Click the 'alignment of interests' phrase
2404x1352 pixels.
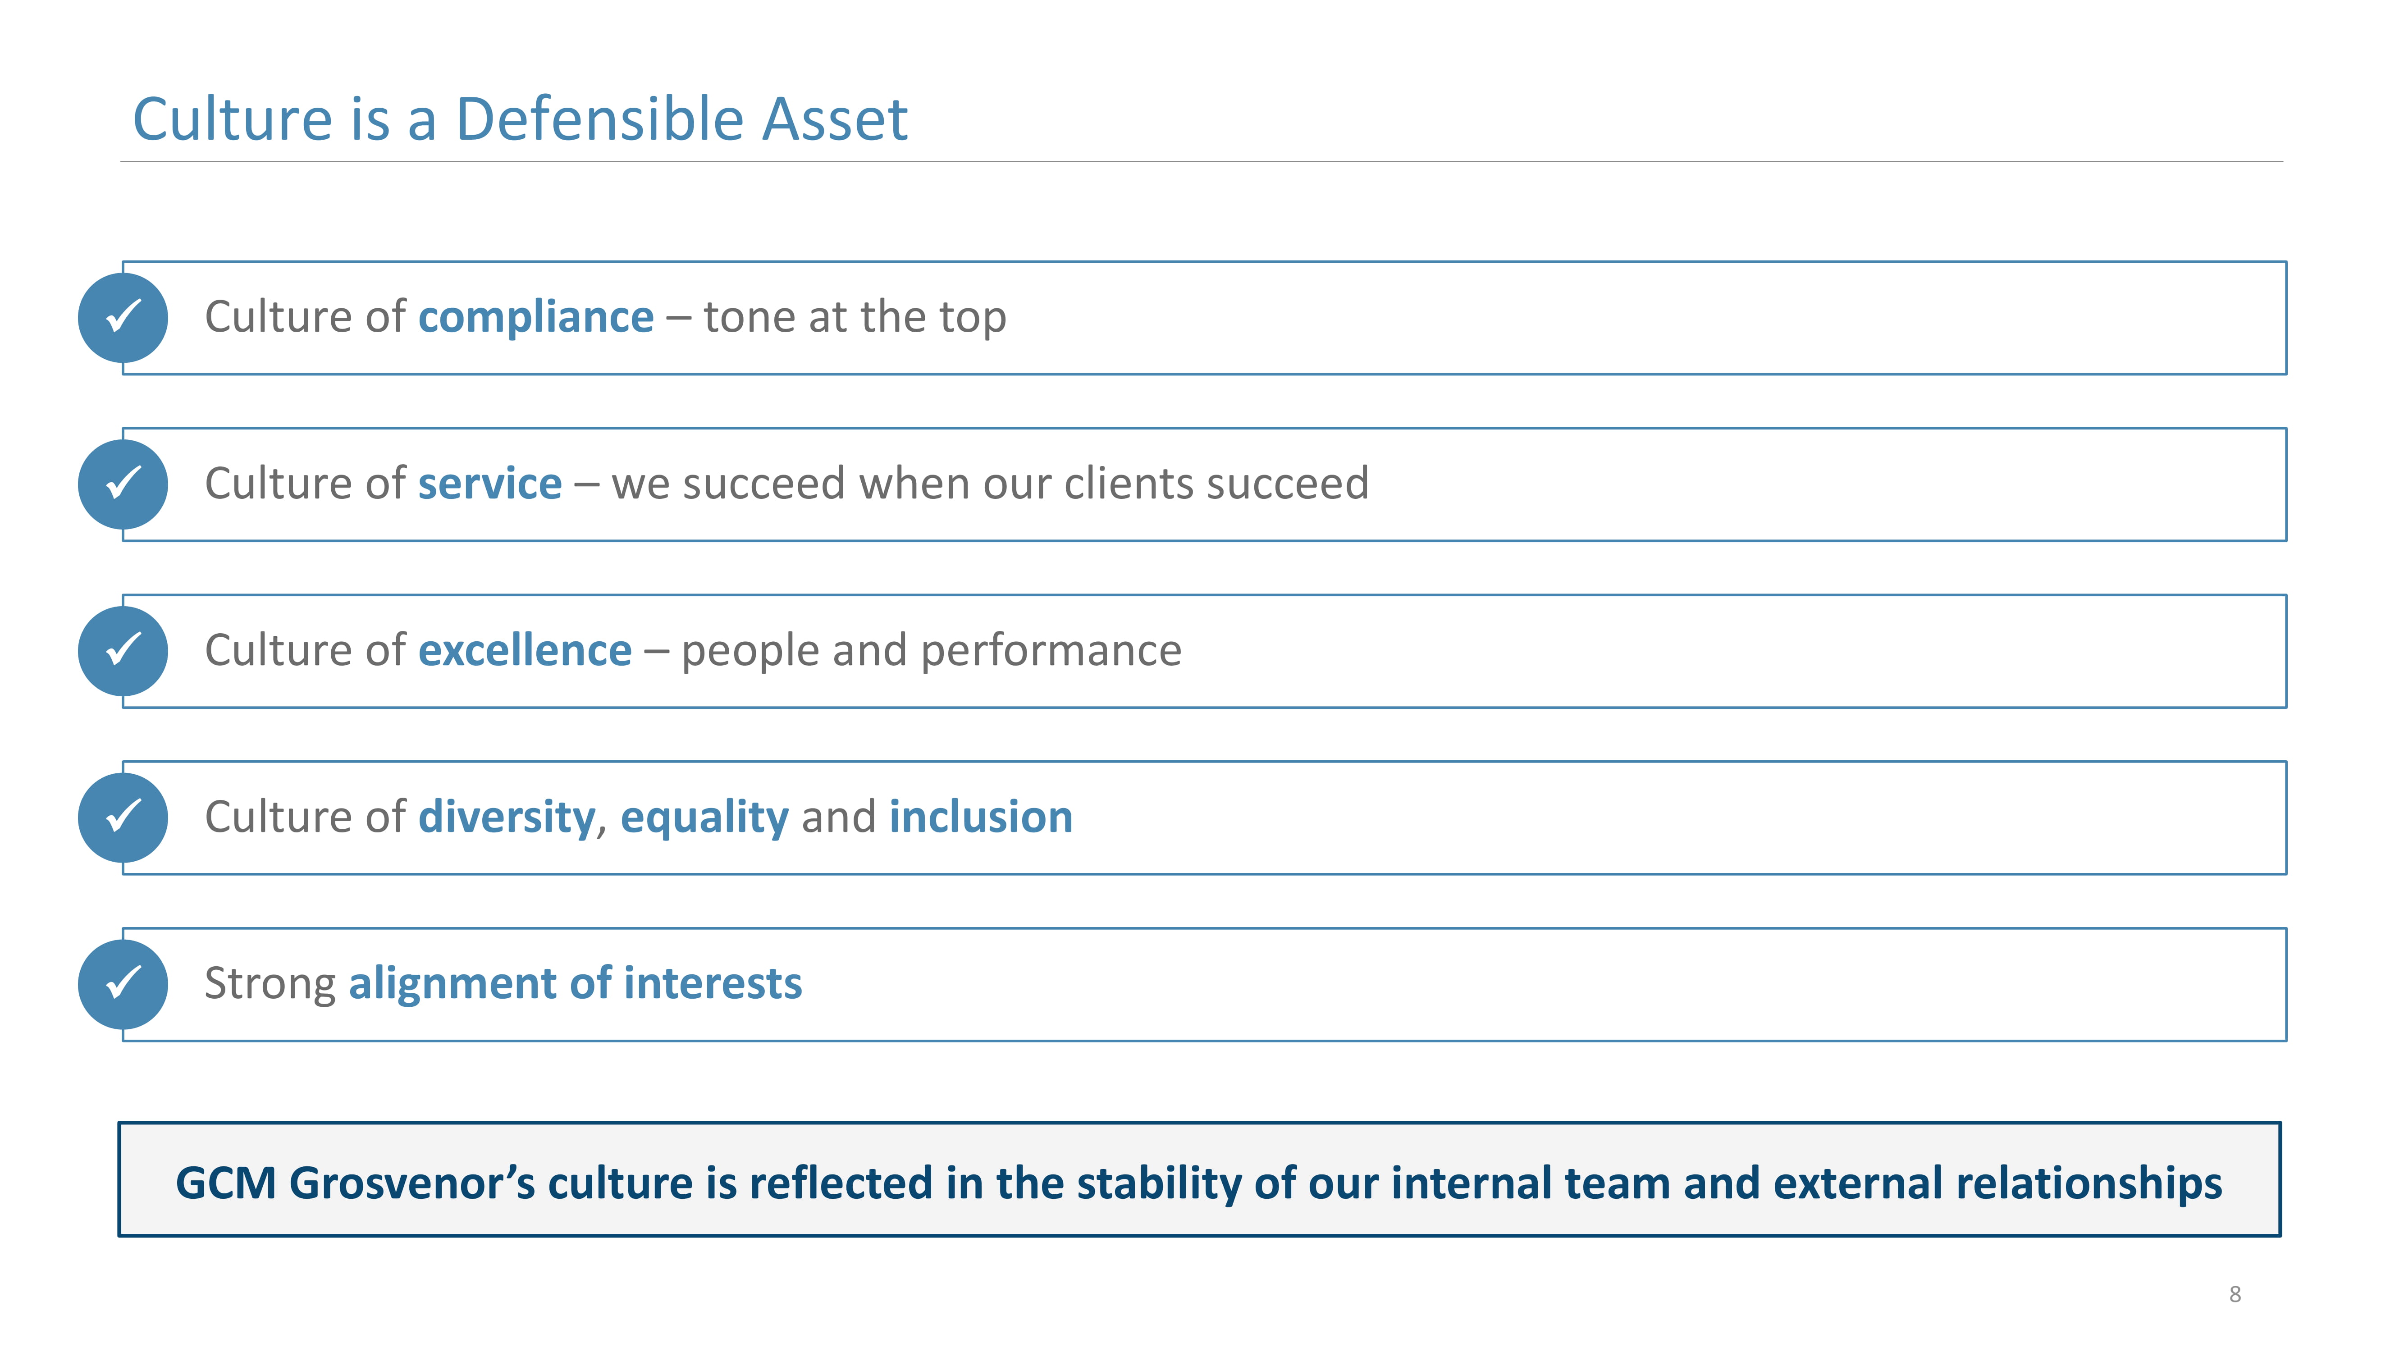click(575, 984)
